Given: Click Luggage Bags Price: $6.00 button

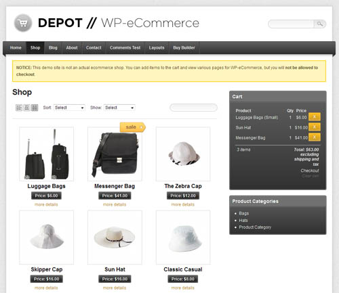Looking at the screenshot, I should 46,196.
